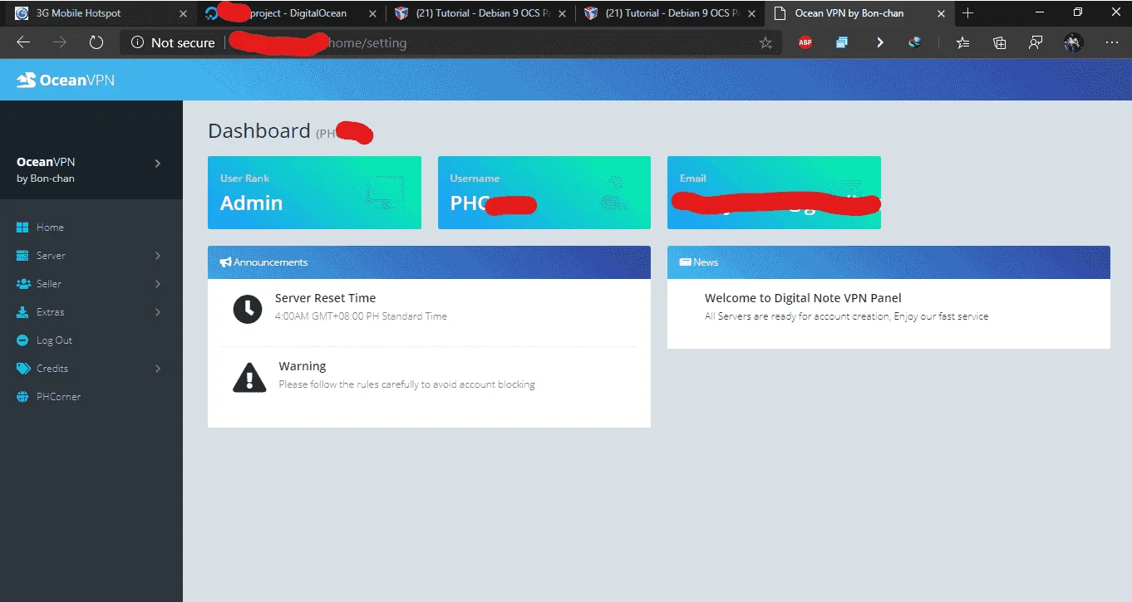Expand the Extras chevron arrow

coord(158,312)
